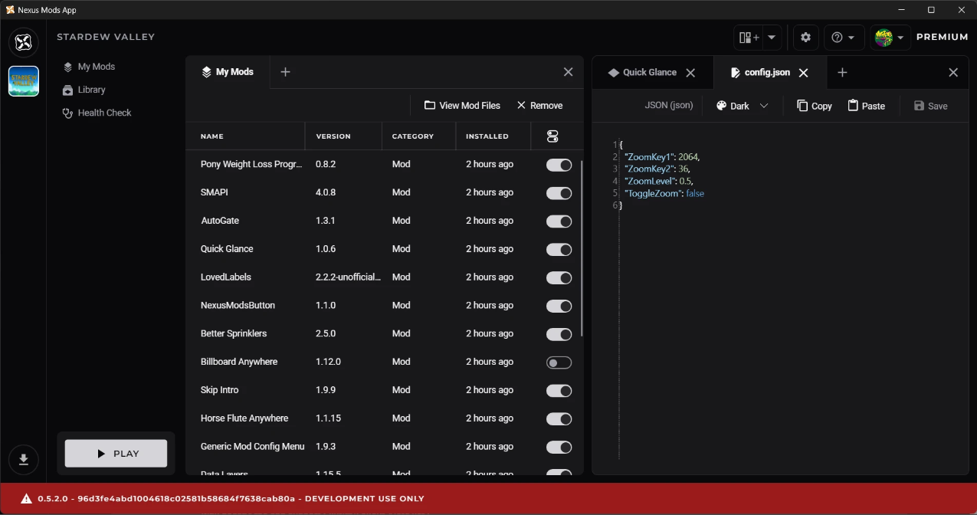This screenshot has width=977, height=515.
Task: Open Health Check from sidebar
Action: coord(104,113)
